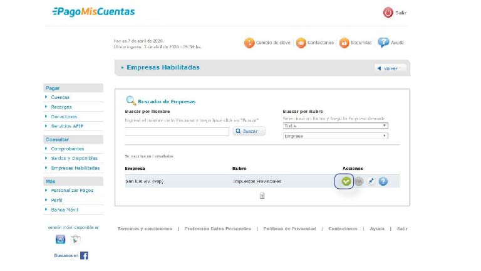
Task: Open the Facebook icon link
Action: coord(84,255)
